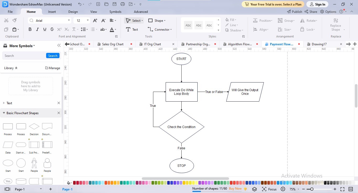This screenshot has height=193, width=358.
Task: Click the Undo arrow icon
Action: (80, 4)
